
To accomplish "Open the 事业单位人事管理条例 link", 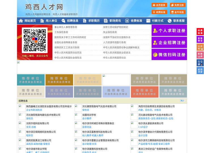I will pyautogui.click(x=66, y=27).
